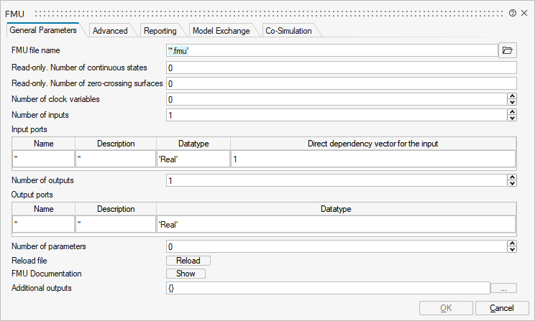The width and height of the screenshot is (535, 321).
Task: Switch to the Advanced tab
Action: [110, 31]
